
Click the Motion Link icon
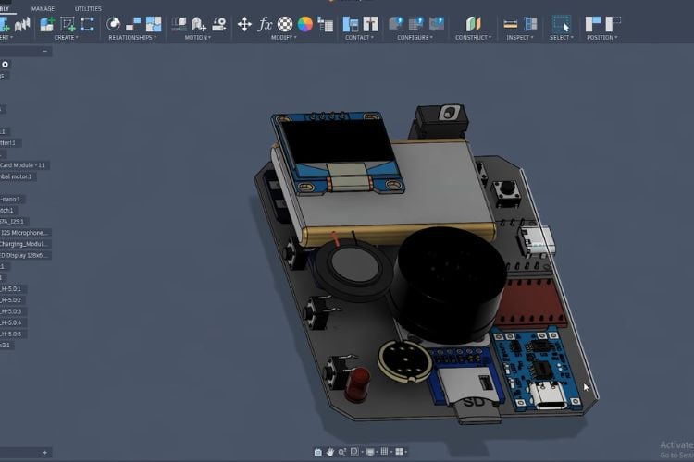coord(199,24)
